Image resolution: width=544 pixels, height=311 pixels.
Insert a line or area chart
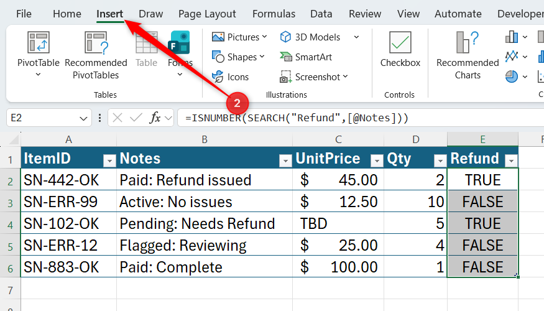point(512,56)
